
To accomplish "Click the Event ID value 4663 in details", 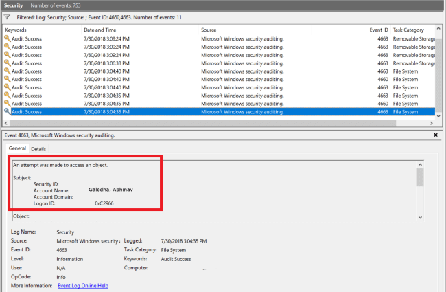I will click(x=62, y=250).
